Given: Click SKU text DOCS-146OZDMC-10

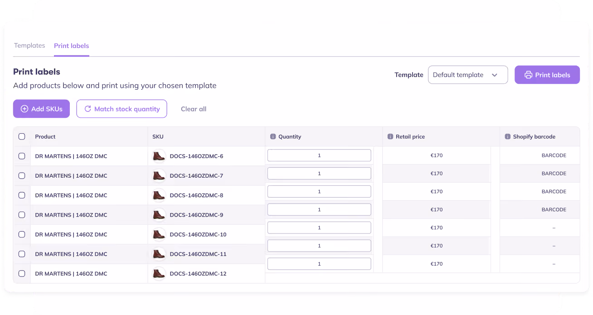Looking at the screenshot, I should click(x=198, y=234).
